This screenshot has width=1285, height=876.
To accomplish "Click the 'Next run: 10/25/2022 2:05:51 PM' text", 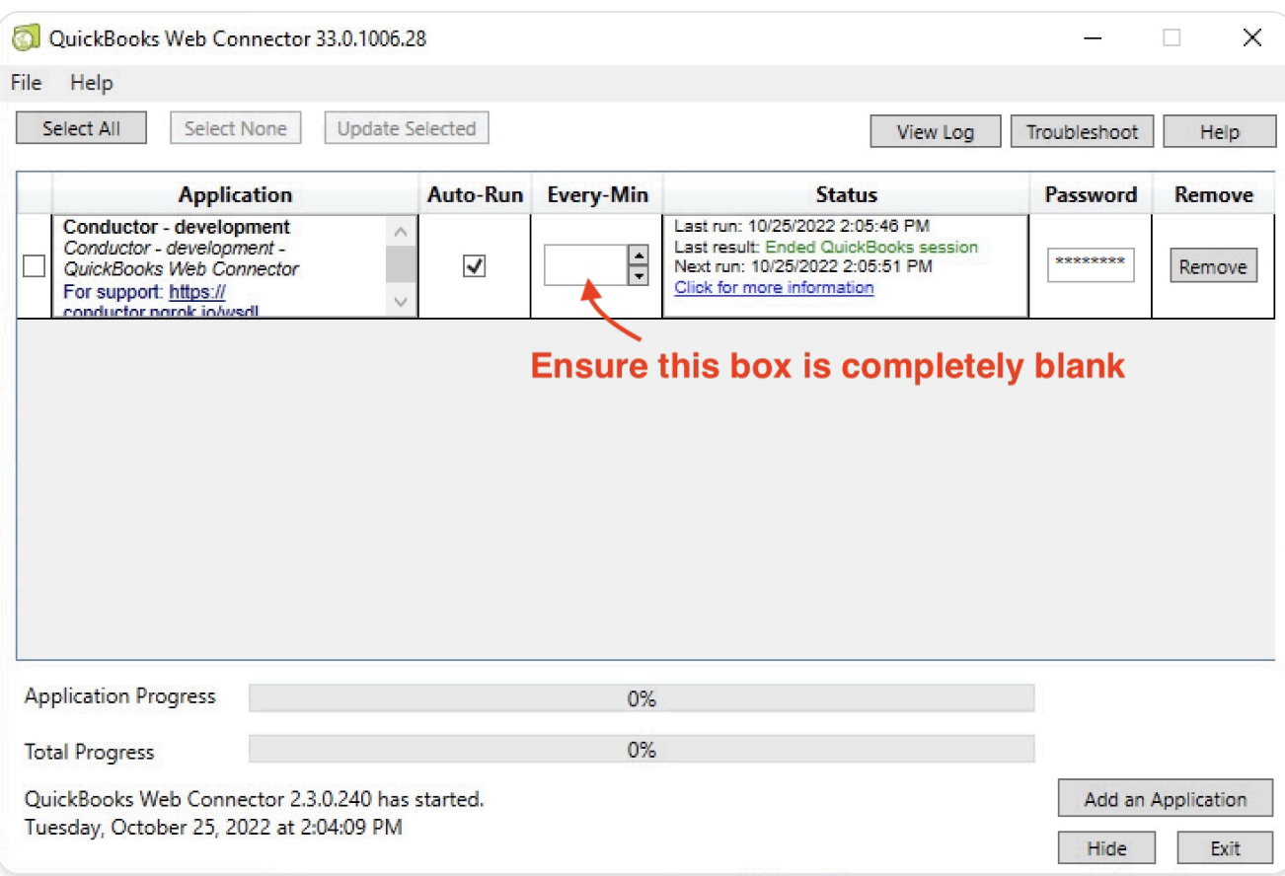I will tap(802, 266).
